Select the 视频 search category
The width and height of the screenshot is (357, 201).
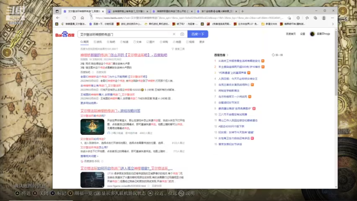point(191,42)
